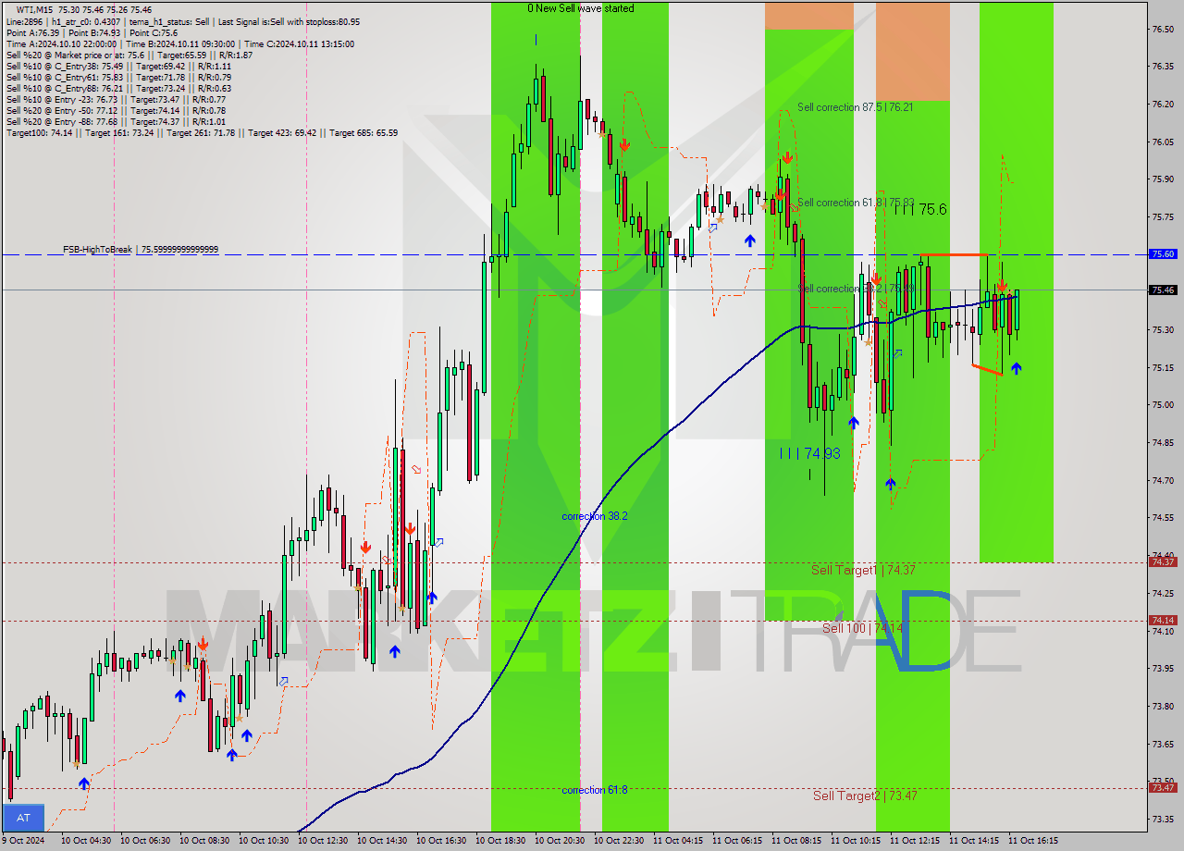Select the 'Sell %10 @ C_Entry61: 75.83' line
The image size is (1184, 851).
[117, 77]
